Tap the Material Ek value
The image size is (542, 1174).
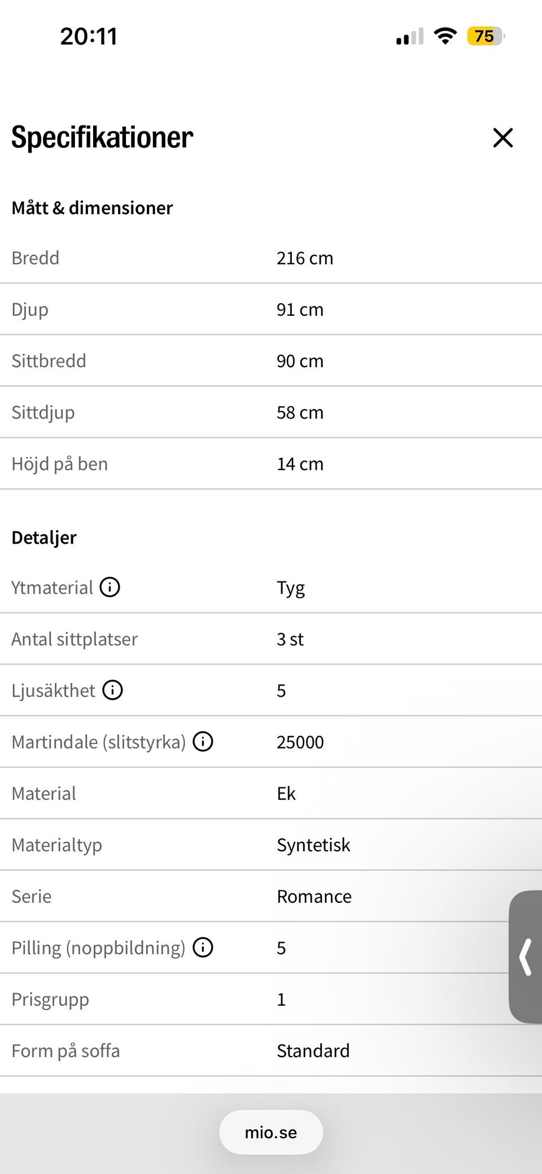pos(286,794)
